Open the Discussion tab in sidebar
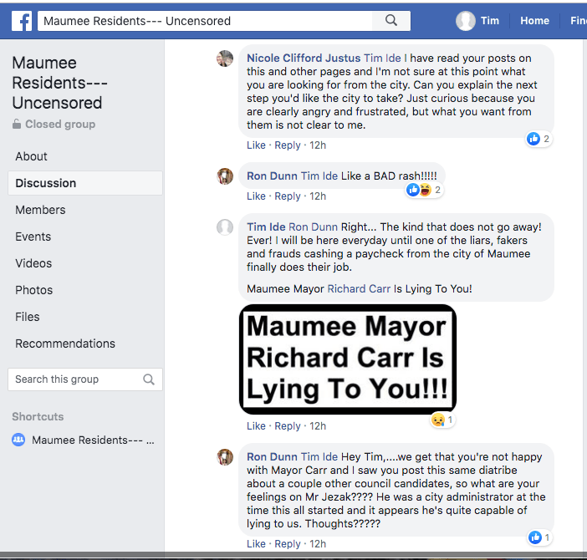Image resolution: width=587 pixels, height=560 pixels. (x=46, y=183)
